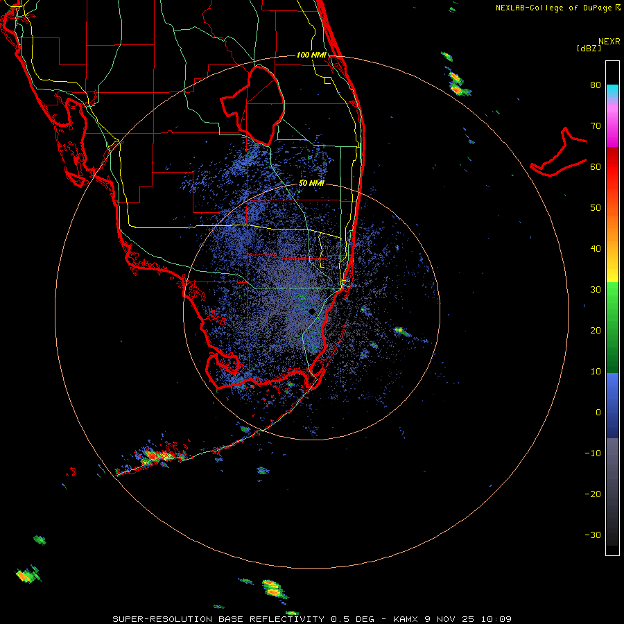This screenshot has height=624, width=624.
Task: Click the 40 value on dBZ scale
Action: [x=596, y=249]
